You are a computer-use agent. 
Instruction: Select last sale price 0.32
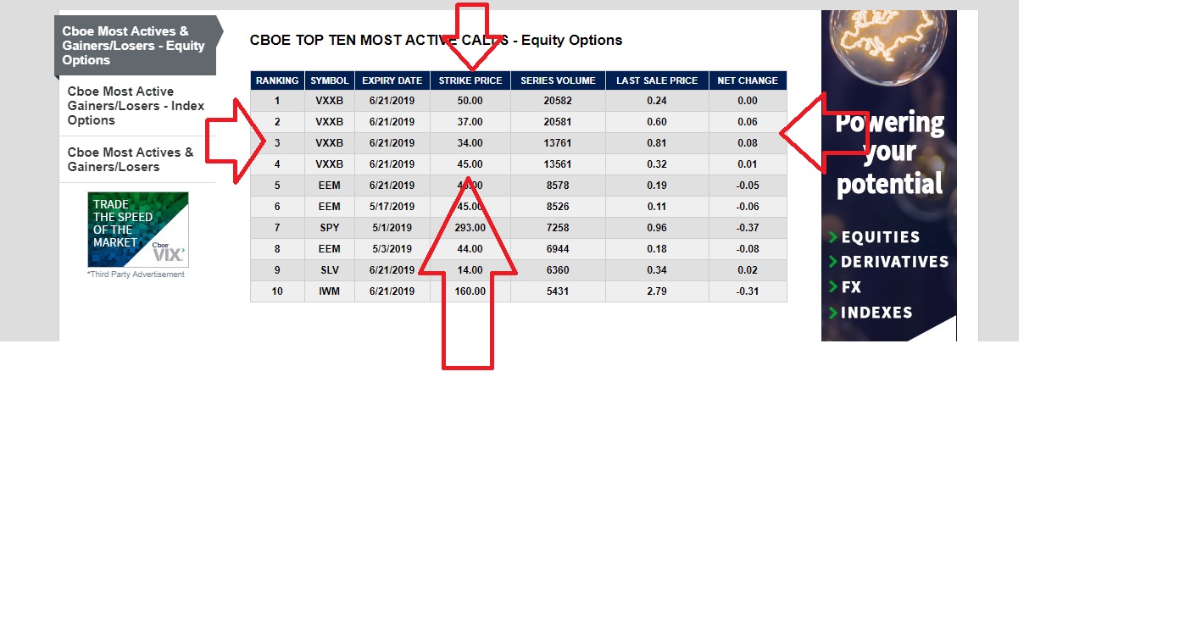(657, 164)
